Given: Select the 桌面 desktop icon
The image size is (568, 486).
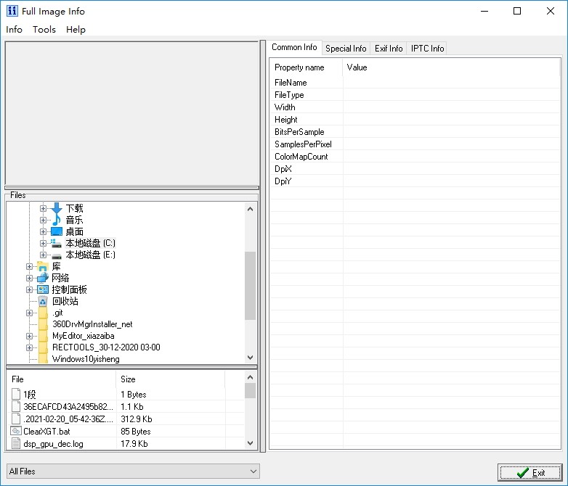Looking at the screenshot, I should (57, 231).
